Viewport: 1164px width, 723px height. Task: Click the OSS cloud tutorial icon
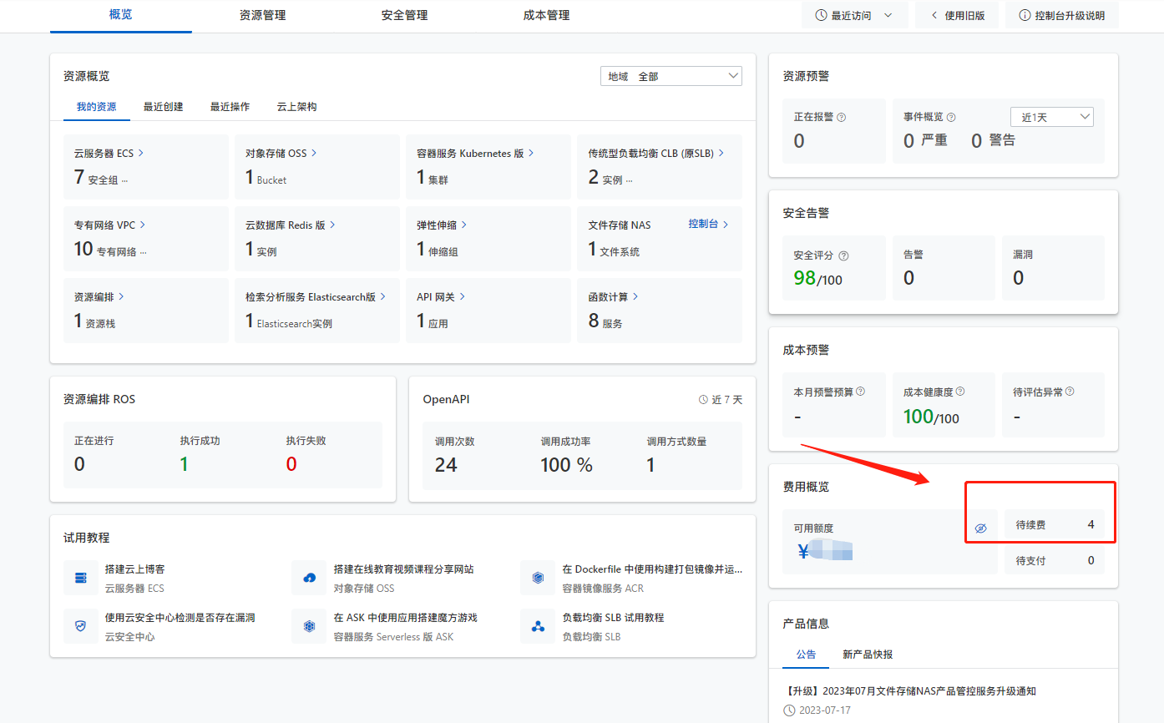(309, 578)
